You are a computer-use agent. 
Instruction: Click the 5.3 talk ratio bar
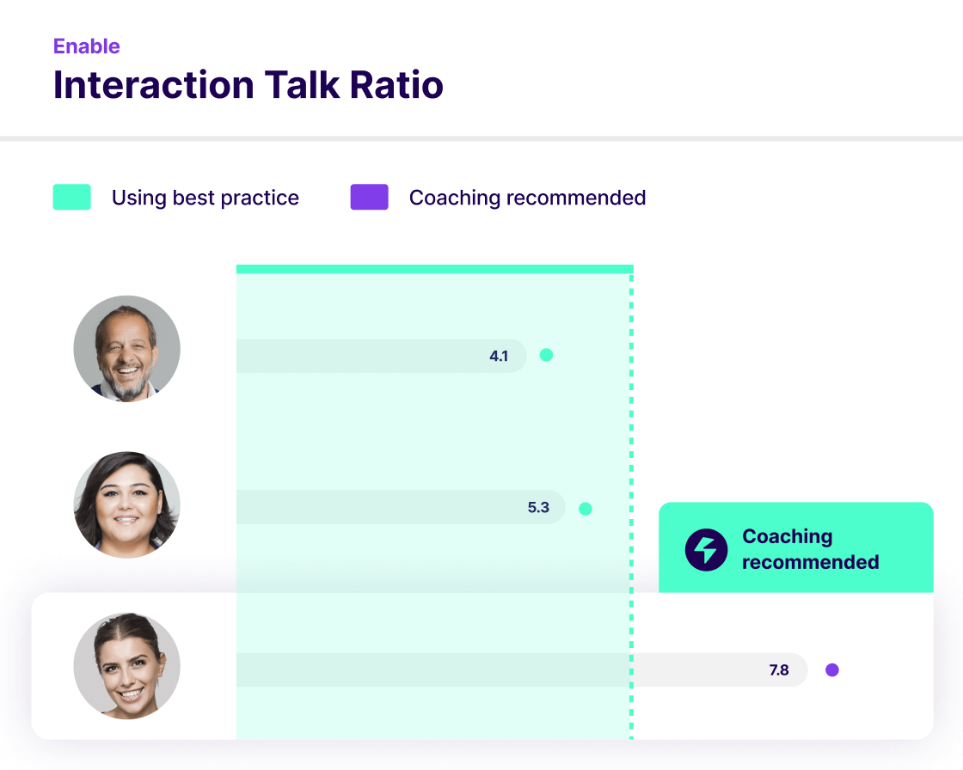[401, 507]
